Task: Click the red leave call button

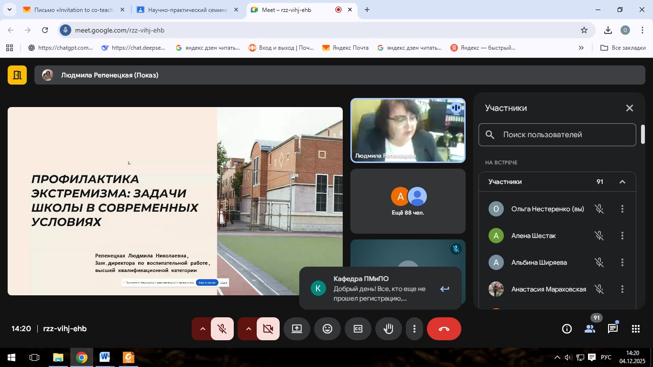Action: (x=444, y=329)
